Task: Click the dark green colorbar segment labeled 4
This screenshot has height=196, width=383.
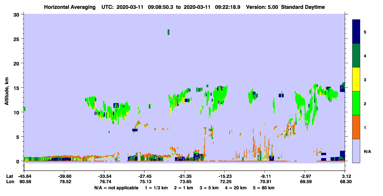Action: (x=356, y=56)
